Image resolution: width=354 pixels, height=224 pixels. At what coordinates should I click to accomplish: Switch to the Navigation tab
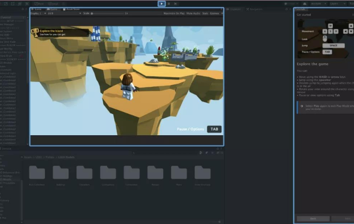click(x=254, y=9)
